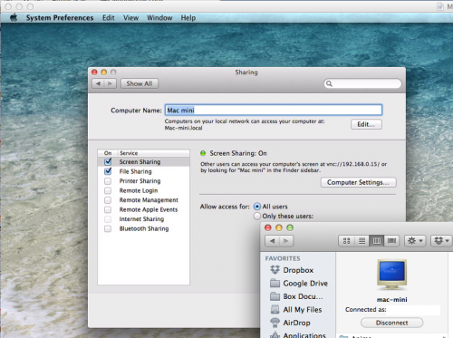
Task: Close the Finder window
Action: coord(268,227)
